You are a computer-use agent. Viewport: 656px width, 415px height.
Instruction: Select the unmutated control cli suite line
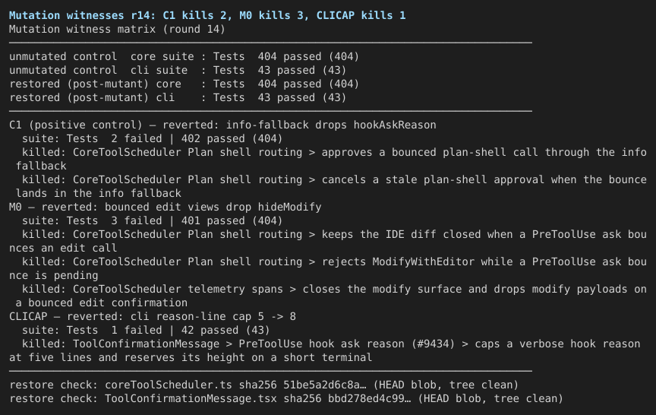click(178, 71)
